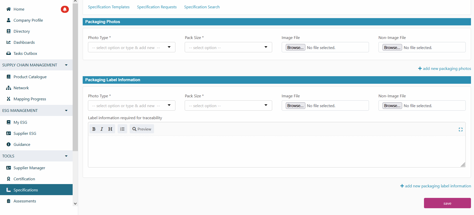Click the red notification bell icon

(x=65, y=9)
